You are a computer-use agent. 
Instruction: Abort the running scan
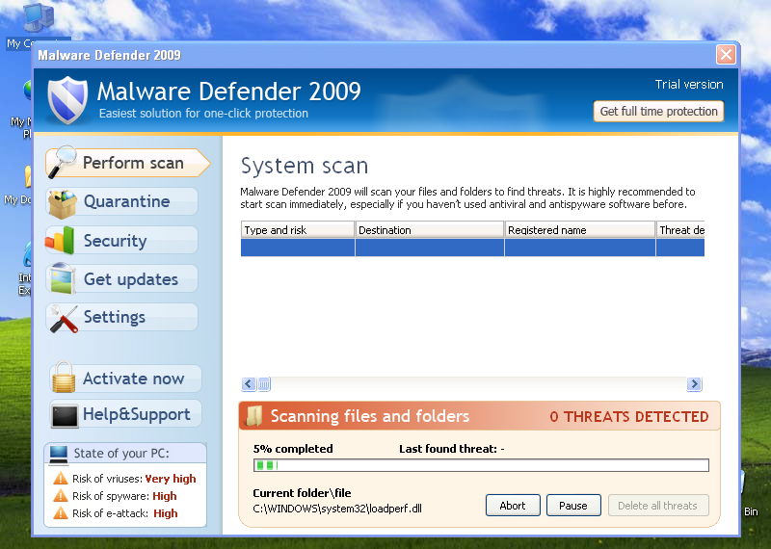513,506
